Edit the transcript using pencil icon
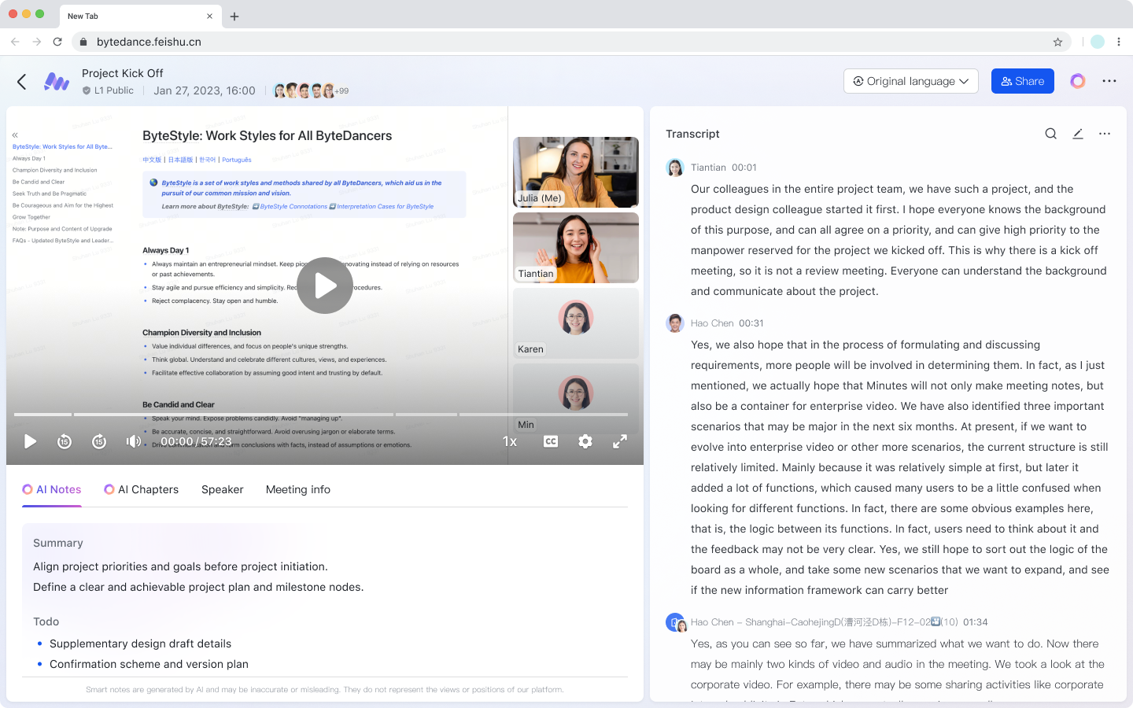 [x=1078, y=134]
